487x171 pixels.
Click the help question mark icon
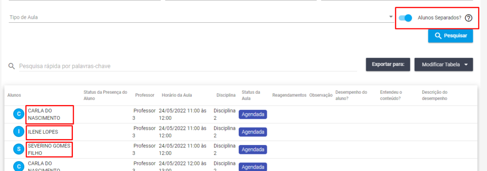468,18
